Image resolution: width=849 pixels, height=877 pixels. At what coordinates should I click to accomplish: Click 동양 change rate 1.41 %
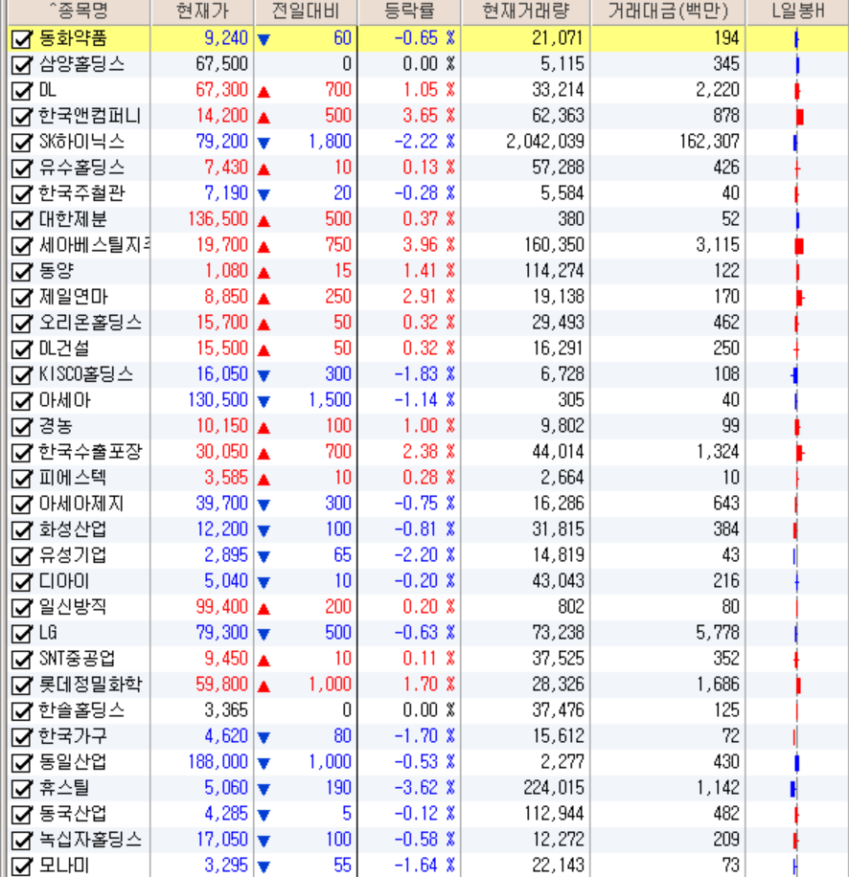click(429, 271)
